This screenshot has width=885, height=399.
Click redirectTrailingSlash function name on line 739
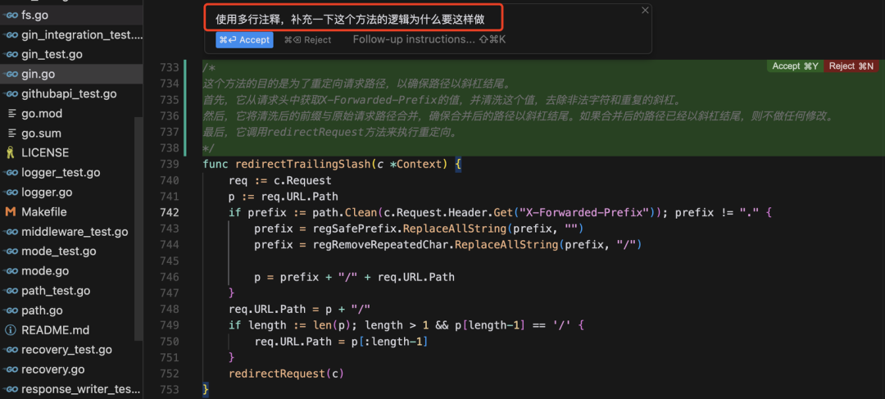click(302, 164)
